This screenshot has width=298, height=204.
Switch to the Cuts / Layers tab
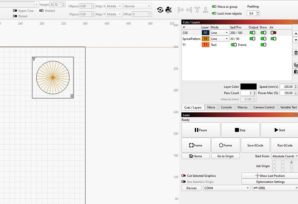point(193,108)
